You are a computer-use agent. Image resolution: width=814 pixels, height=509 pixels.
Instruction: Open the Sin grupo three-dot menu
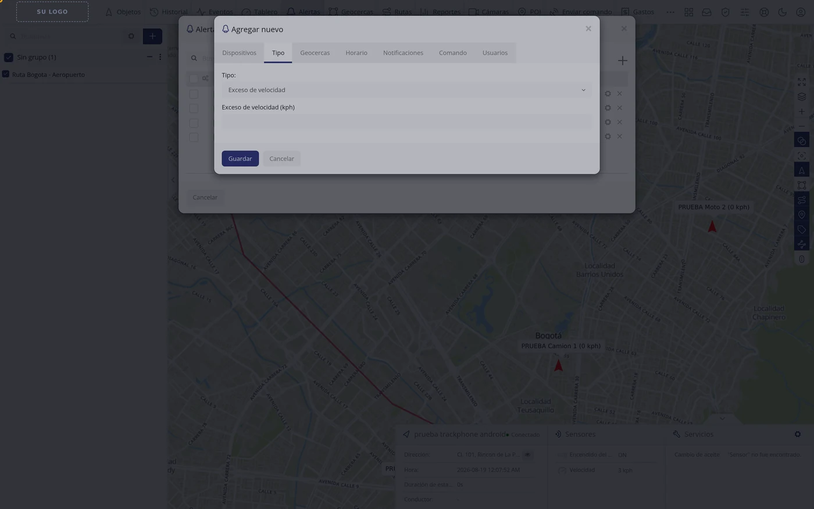pos(160,57)
